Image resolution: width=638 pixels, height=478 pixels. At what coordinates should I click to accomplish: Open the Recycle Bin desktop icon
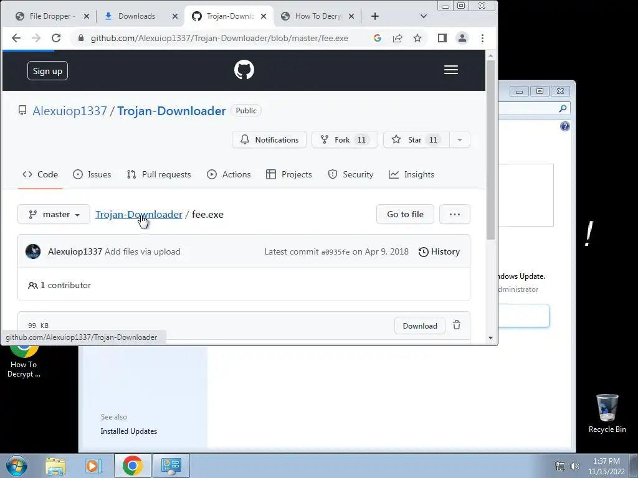607,414
